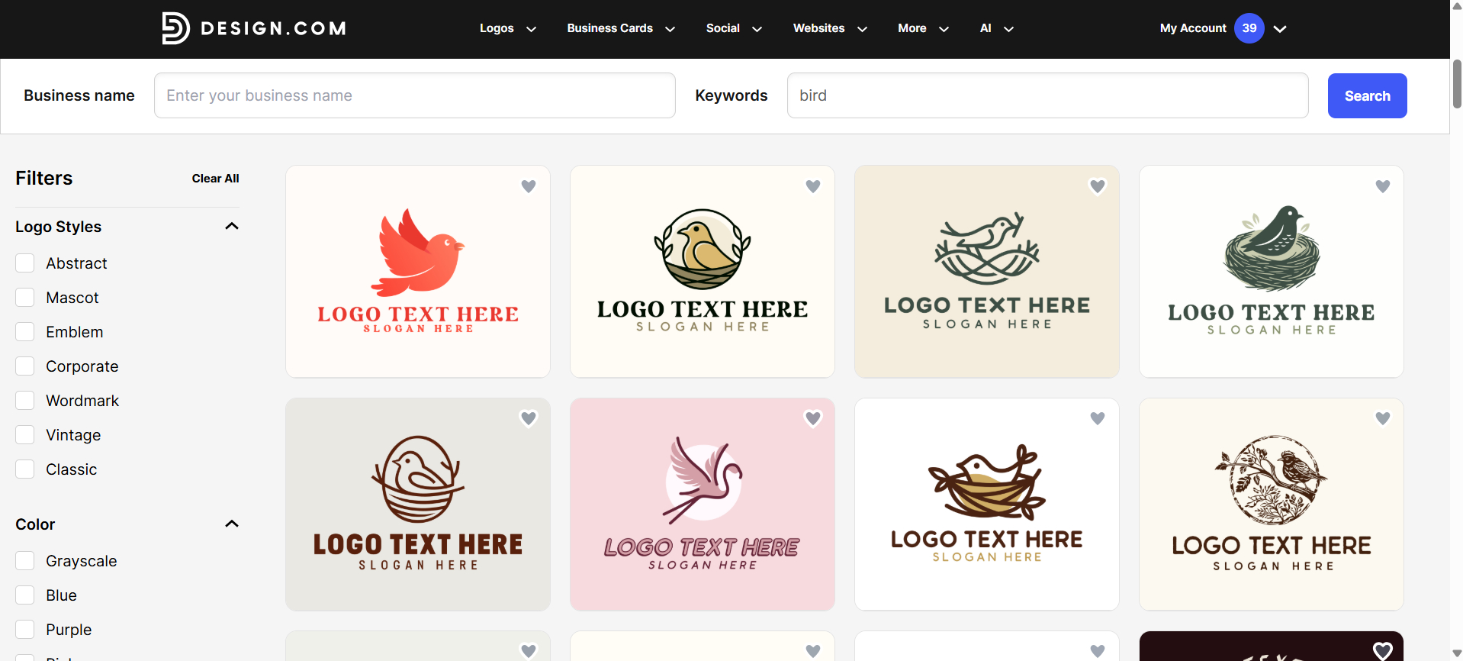
Task: Heart the vintage bird on branch logo
Action: point(1383,418)
